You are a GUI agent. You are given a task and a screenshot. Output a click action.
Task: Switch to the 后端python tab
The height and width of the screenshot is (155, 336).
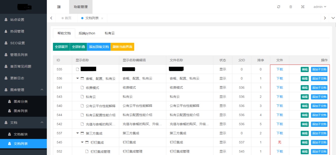[x=87, y=33]
